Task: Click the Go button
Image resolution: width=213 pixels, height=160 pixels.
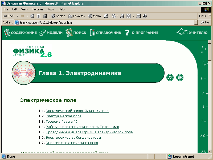Action: (x=205, y=22)
